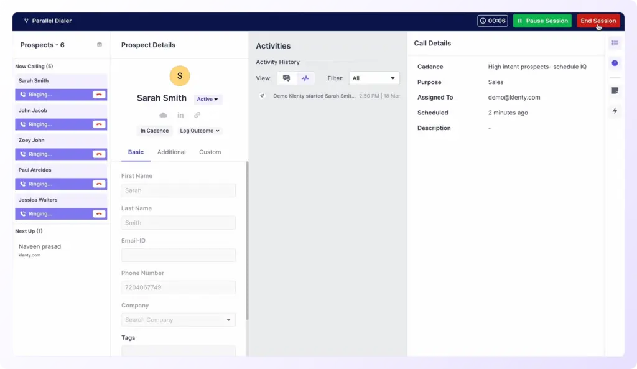Pause the current session
The image size is (637, 369).
pyautogui.click(x=542, y=20)
